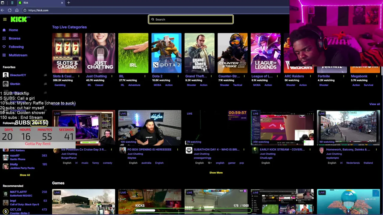This screenshot has height=215, width=383.
Task: Close the Kick browser tab
Action: click(62, 3)
